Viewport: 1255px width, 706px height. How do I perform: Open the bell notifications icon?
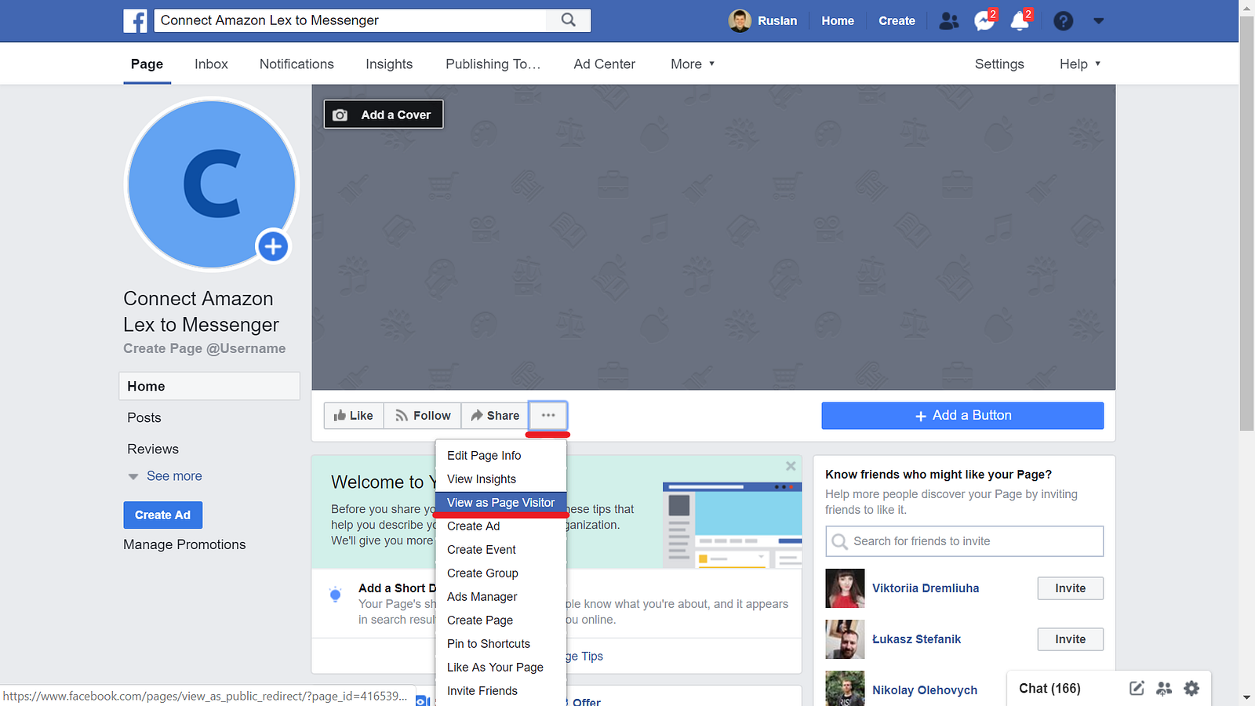tap(1020, 21)
